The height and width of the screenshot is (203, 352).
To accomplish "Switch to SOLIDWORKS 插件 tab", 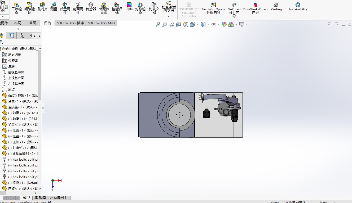I will pyautogui.click(x=70, y=23).
